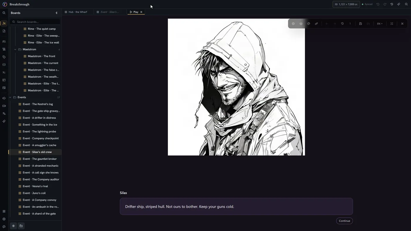411x231 pixels.
Task: Click the 1,121 + 7,000 cr. credits button
Action: pyautogui.click(x=346, y=4)
